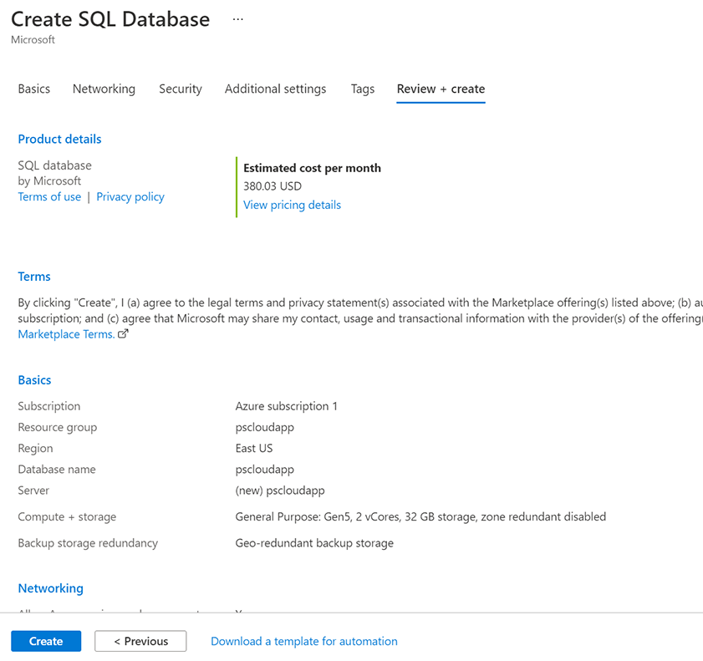Click the Networking section heading

(50, 588)
